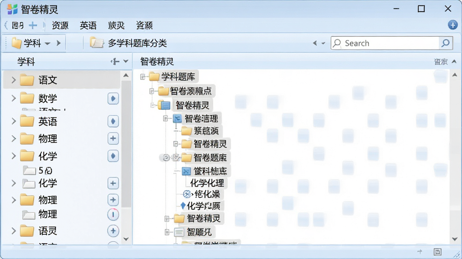This screenshot has height=259, width=462.
Task: Expand the 语文 folder in the sidebar
Action: 14,80
